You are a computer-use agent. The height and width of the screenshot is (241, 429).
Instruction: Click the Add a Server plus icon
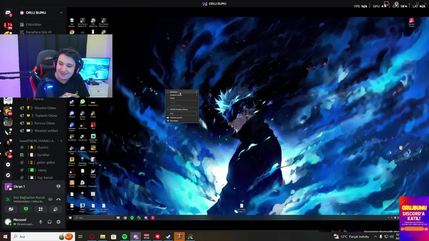tap(8, 164)
